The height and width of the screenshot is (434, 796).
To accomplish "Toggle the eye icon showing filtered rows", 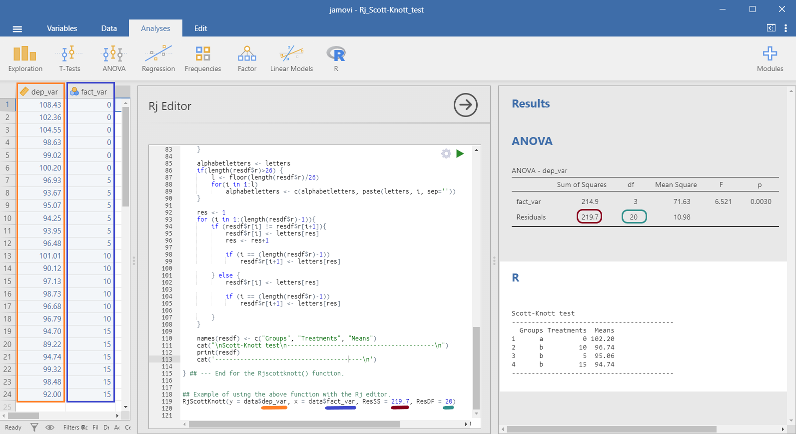I will pyautogui.click(x=50, y=427).
